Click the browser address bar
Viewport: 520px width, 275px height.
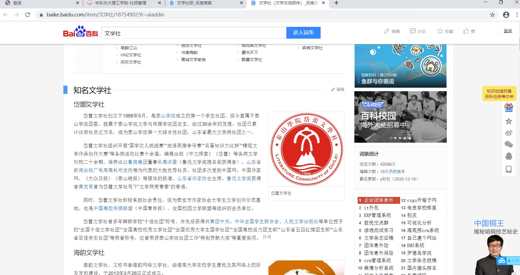point(263,15)
